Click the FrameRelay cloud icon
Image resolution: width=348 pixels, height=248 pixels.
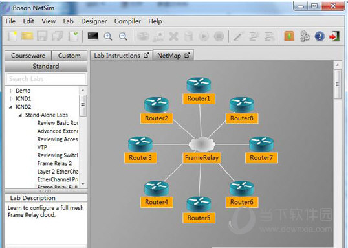coord(202,144)
